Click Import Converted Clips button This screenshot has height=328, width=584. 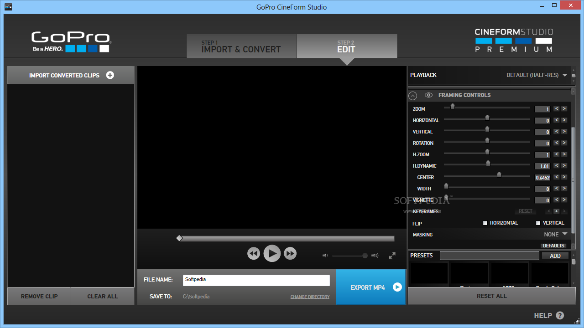click(x=71, y=75)
